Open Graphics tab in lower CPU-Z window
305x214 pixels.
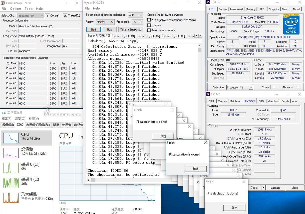tap(273, 101)
